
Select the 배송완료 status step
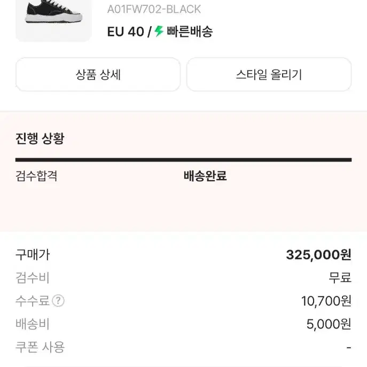[205, 176]
